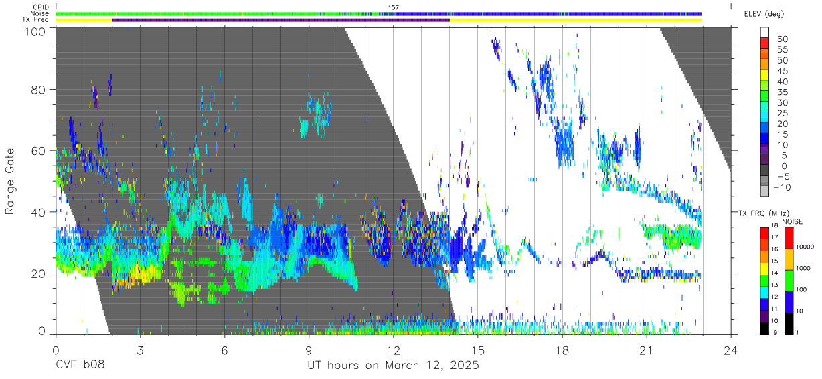Select the red TX FRQ swatch for 17-18 MHz
The height and width of the screenshot is (379, 822).
[764, 232]
